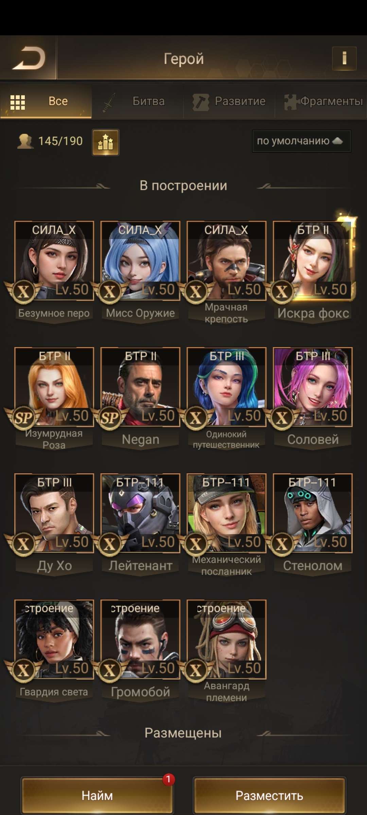Open the hero ranking podium icon

(x=106, y=142)
